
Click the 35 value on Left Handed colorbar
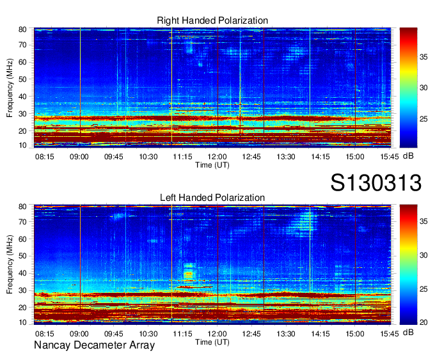click(423, 221)
